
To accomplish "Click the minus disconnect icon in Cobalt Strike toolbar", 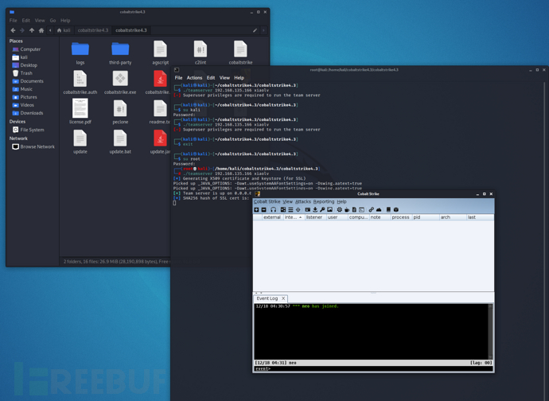I will click(264, 210).
